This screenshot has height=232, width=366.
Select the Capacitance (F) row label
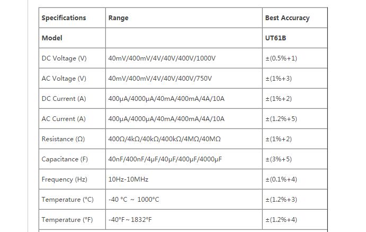click(x=65, y=159)
